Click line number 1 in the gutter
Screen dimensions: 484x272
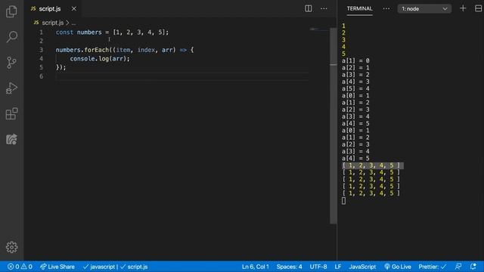click(42, 32)
